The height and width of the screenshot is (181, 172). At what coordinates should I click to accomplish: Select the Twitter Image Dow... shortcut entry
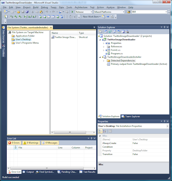pos(65,37)
